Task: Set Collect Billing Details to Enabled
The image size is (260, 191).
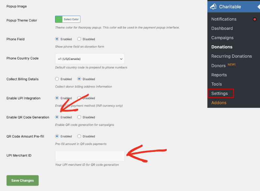Action: tap(57, 79)
